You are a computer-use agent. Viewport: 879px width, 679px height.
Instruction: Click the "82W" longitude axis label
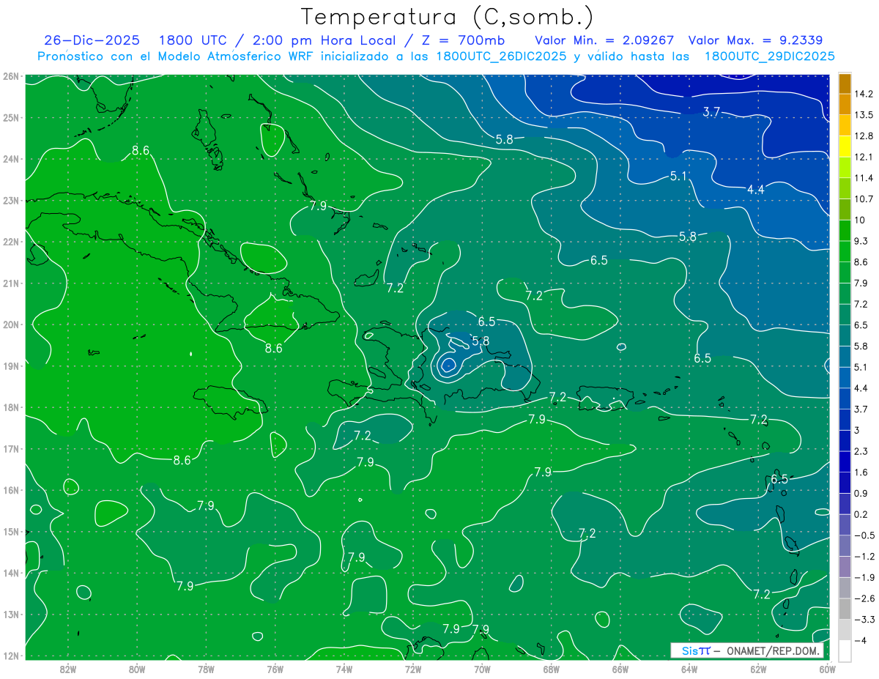pos(67,669)
